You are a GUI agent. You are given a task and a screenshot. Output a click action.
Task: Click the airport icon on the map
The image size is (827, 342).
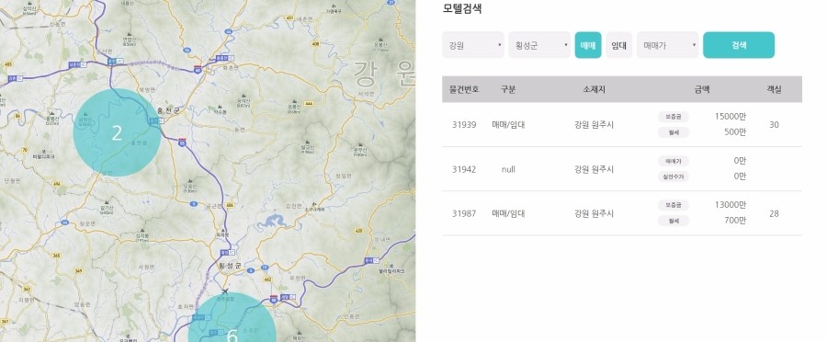225,291
